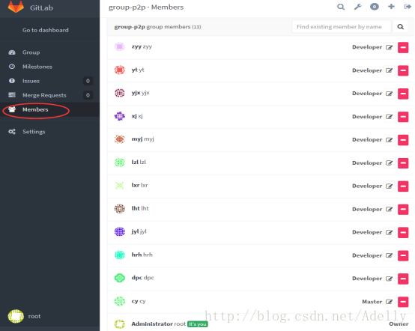The width and height of the screenshot is (415, 331).
Task: Edit access level for member cy
Action: click(x=389, y=302)
